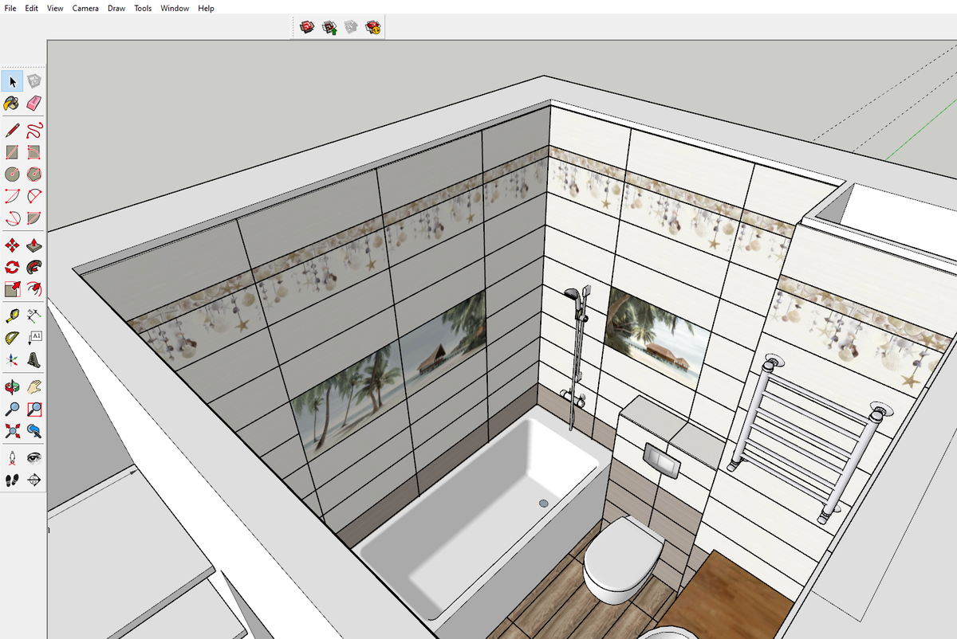
Task: Pick the Rotate tool
Action: click(x=12, y=266)
